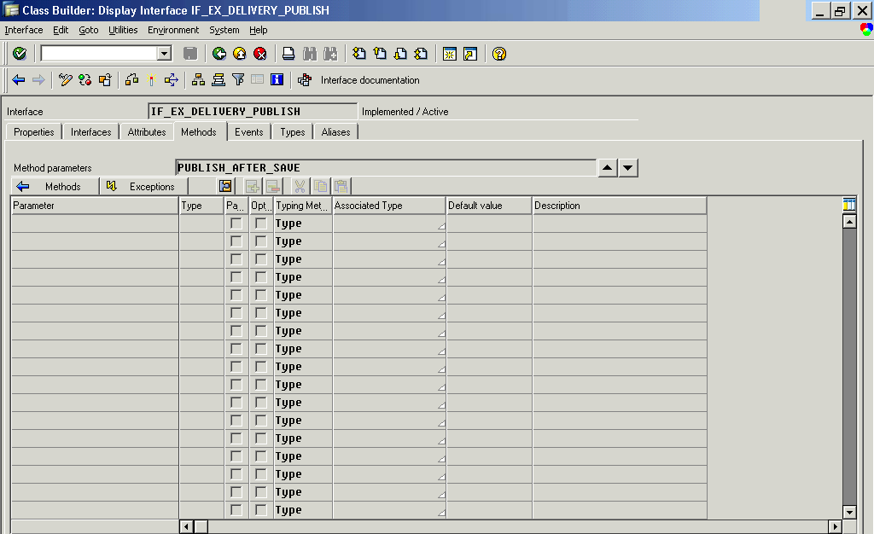Open Associated Type value help in first row
Image resolution: width=874 pixels, height=534 pixels.
(441, 226)
